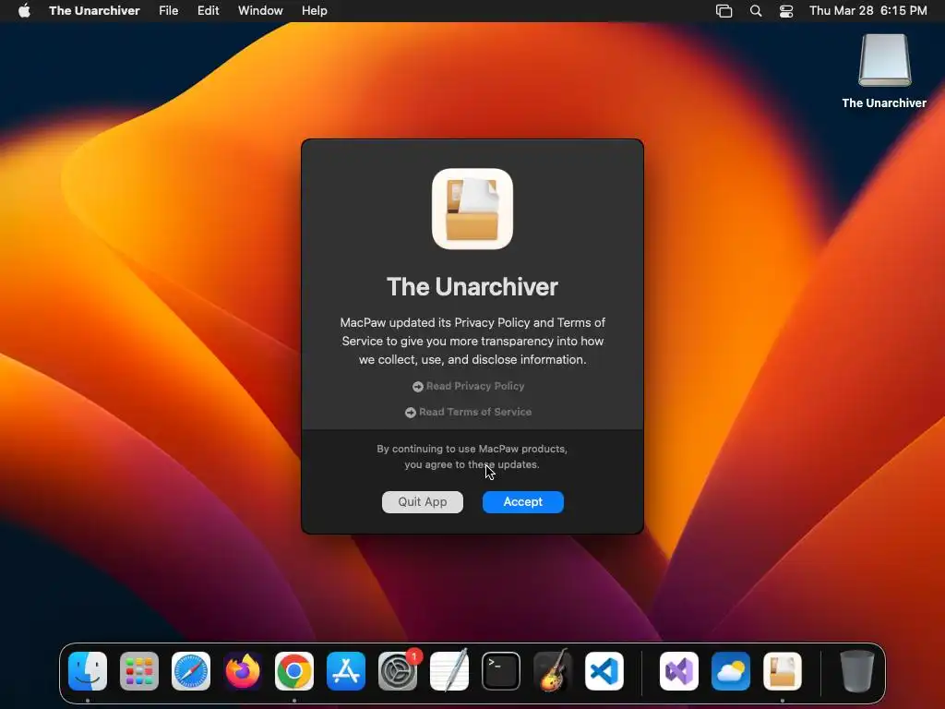
Task: Open the File menu
Action: [169, 11]
